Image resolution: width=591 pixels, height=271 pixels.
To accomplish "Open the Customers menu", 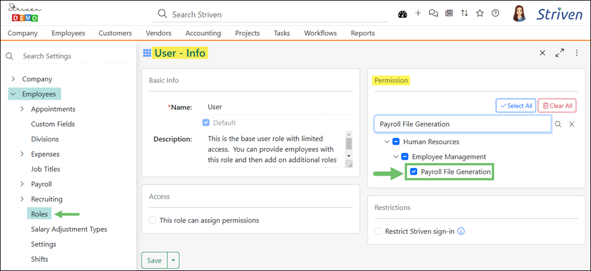I will pyautogui.click(x=115, y=33).
